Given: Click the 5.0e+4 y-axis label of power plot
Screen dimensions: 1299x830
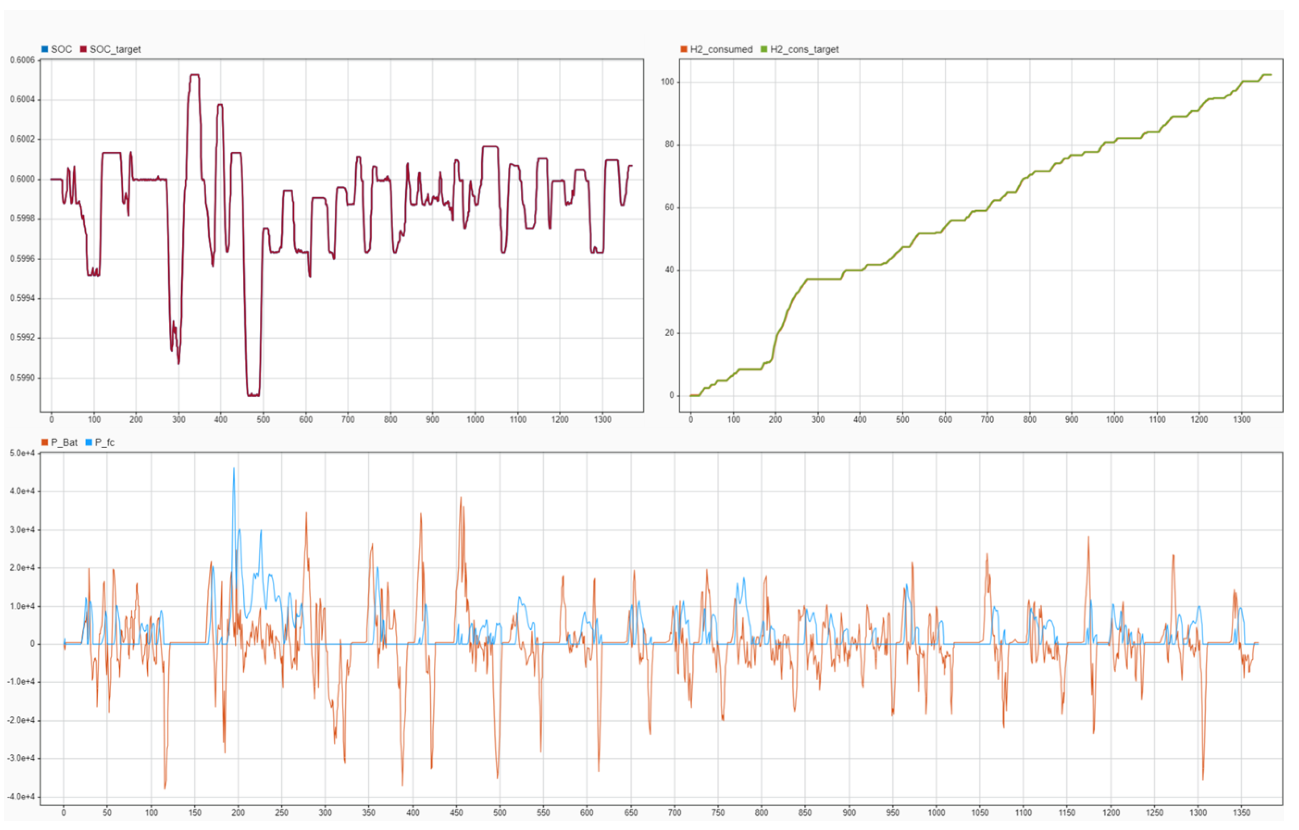Looking at the screenshot, I should [x=22, y=453].
